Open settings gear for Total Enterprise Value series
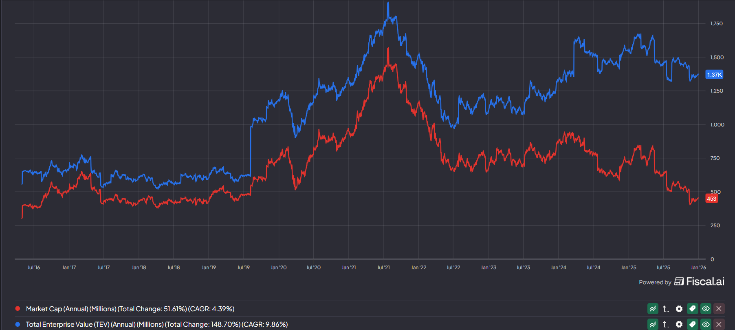735x330 pixels. (x=679, y=324)
